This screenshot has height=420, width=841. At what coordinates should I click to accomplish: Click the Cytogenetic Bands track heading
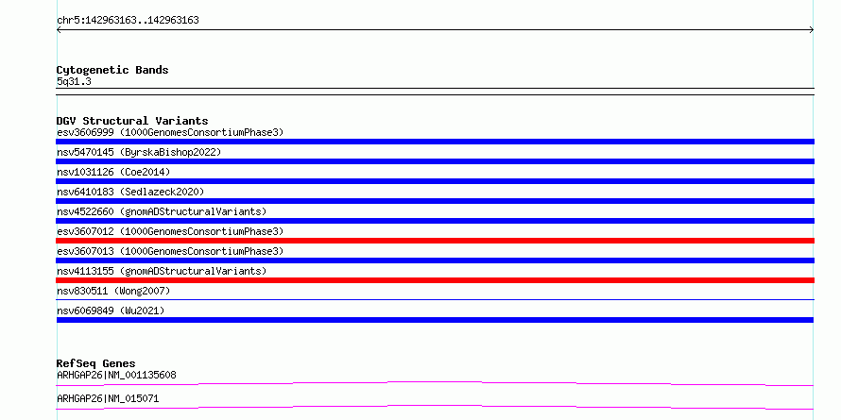click(x=112, y=70)
